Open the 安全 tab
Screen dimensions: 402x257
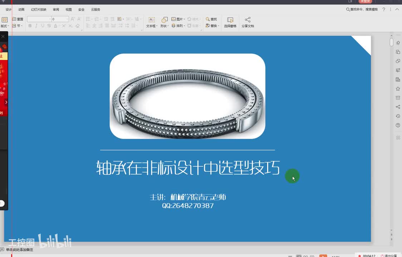(81, 10)
